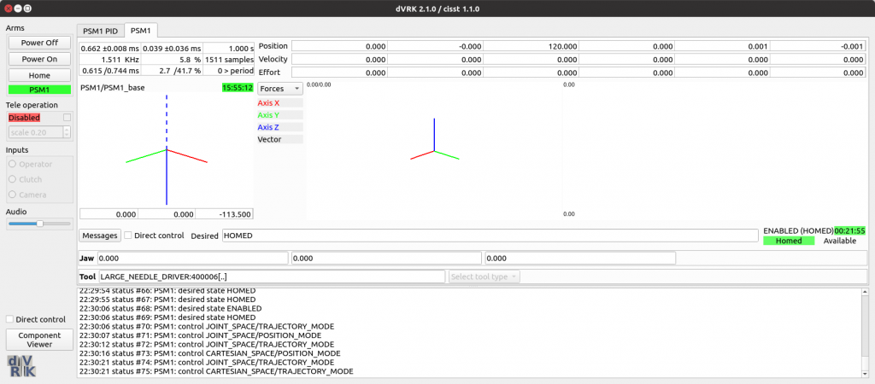Select the Clutch radio button
The image size is (875, 384).
click(x=12, y=179)
